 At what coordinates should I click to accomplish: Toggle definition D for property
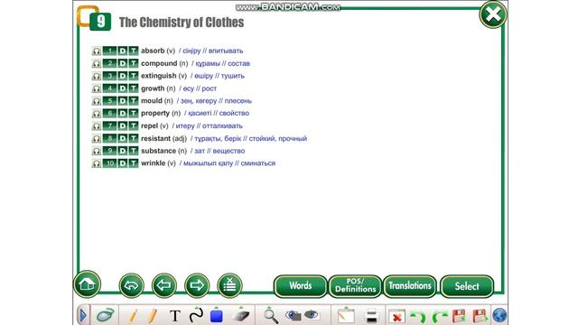pos(123,114)
